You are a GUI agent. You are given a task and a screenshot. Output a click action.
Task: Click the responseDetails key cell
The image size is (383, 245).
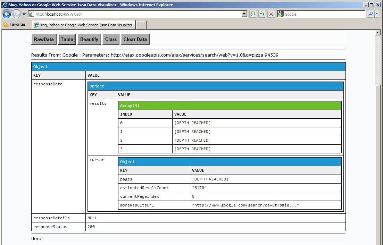click(59, 218)
